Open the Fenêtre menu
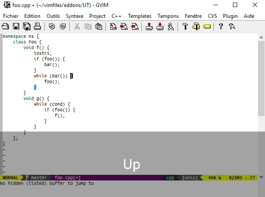265x197 pixels. pos(193,16)
